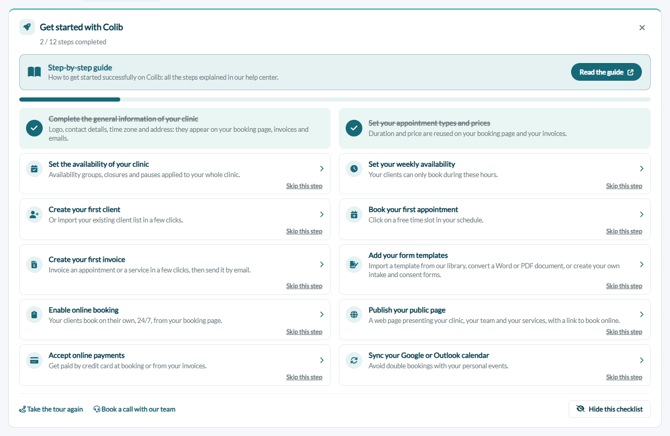Click the form pencil icon for form templates
The height and width of the screenshot is (436, 670).
[354, 264]
